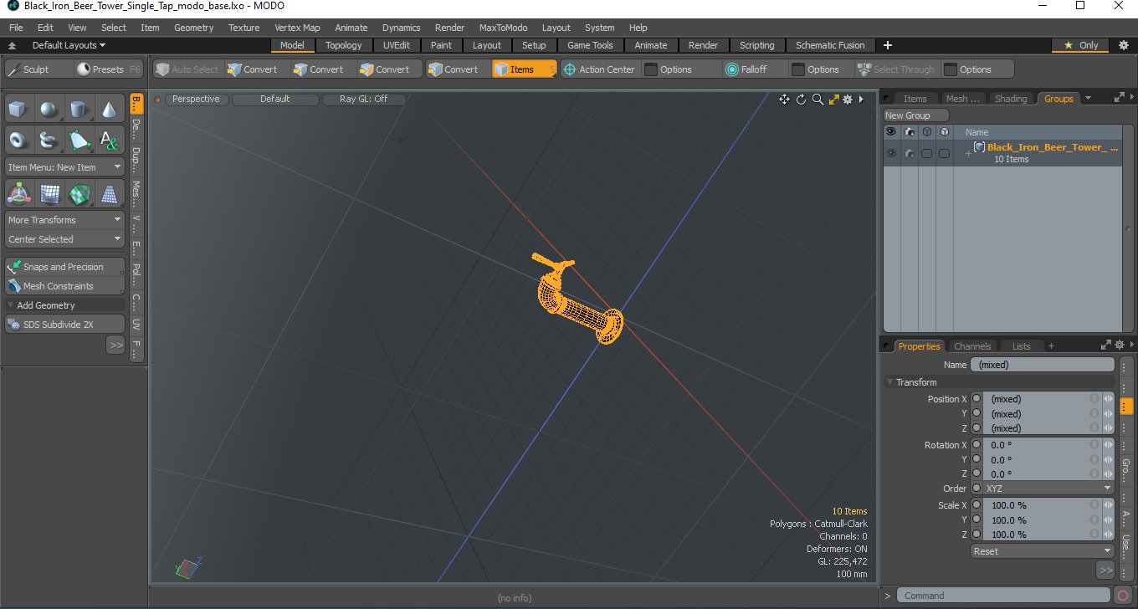Open the Reset dropdown in Properties

tap(1043, 551)
